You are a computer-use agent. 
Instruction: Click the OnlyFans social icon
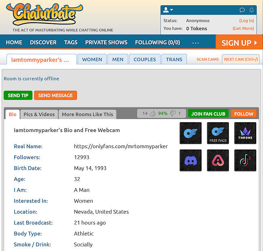[190, 133]
